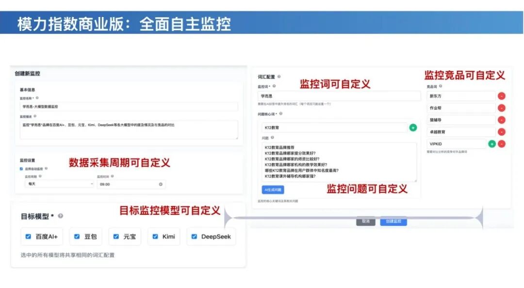Screen dimensions: 524x288
Task: Delete 卓越教育 competitor via red minus icon
Action: 501,132
